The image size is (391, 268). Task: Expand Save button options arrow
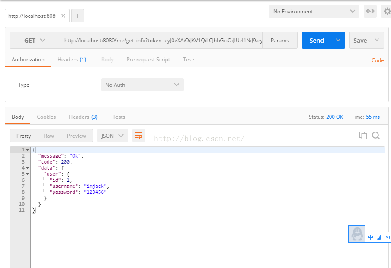[377, 40]
